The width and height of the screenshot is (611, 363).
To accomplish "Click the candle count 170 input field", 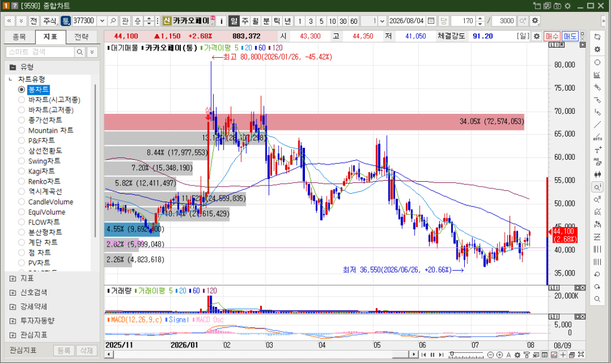I will coord(464,21).
